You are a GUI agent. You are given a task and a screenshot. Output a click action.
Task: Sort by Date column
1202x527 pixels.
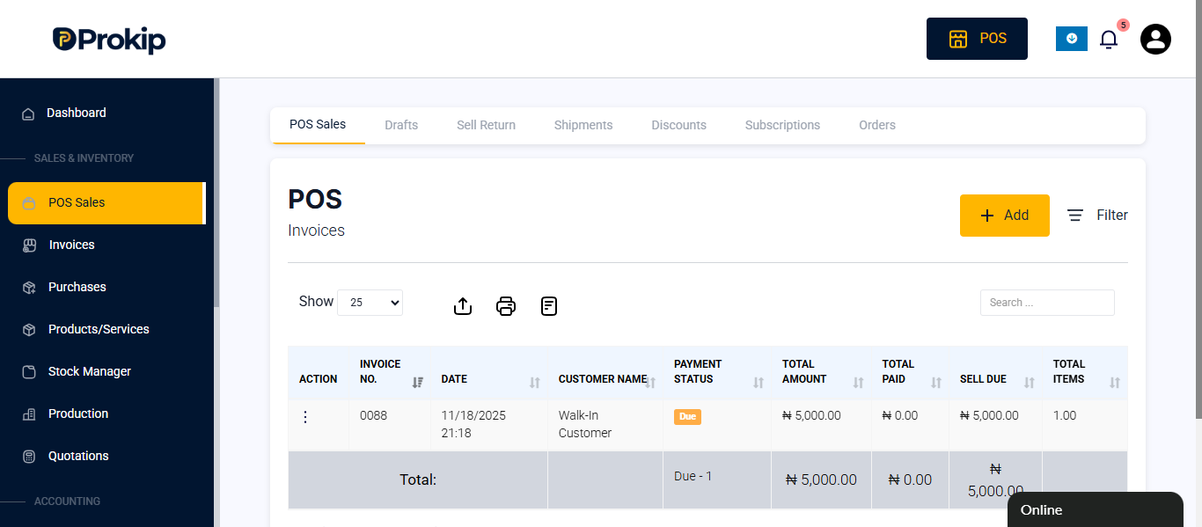[x=489, y=372]
